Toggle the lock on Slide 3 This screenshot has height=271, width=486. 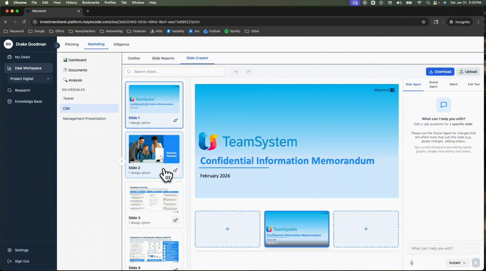[175, 220]
